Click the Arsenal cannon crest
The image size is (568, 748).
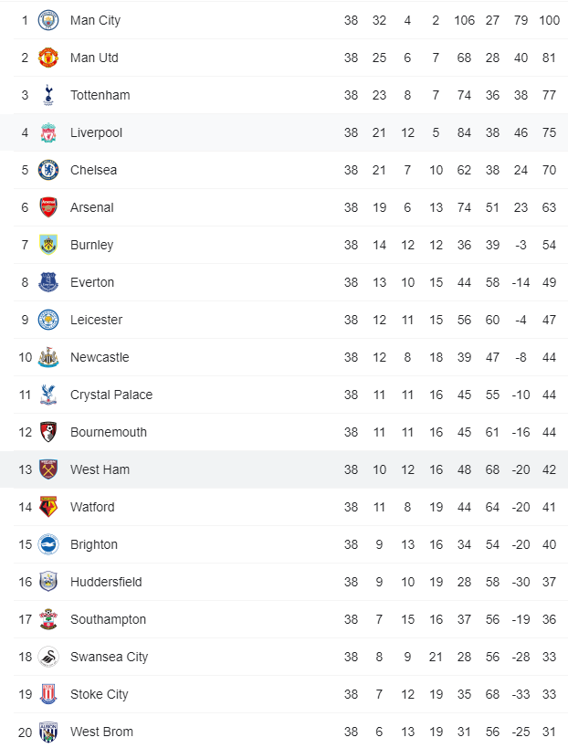point(48,207)
